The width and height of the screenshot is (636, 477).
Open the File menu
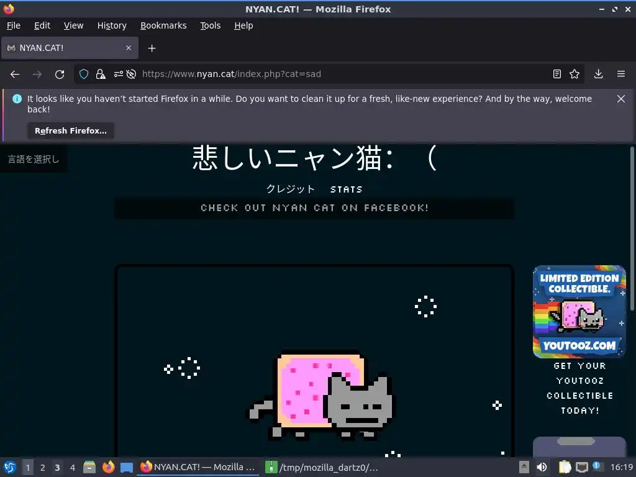tap(14, 25)
